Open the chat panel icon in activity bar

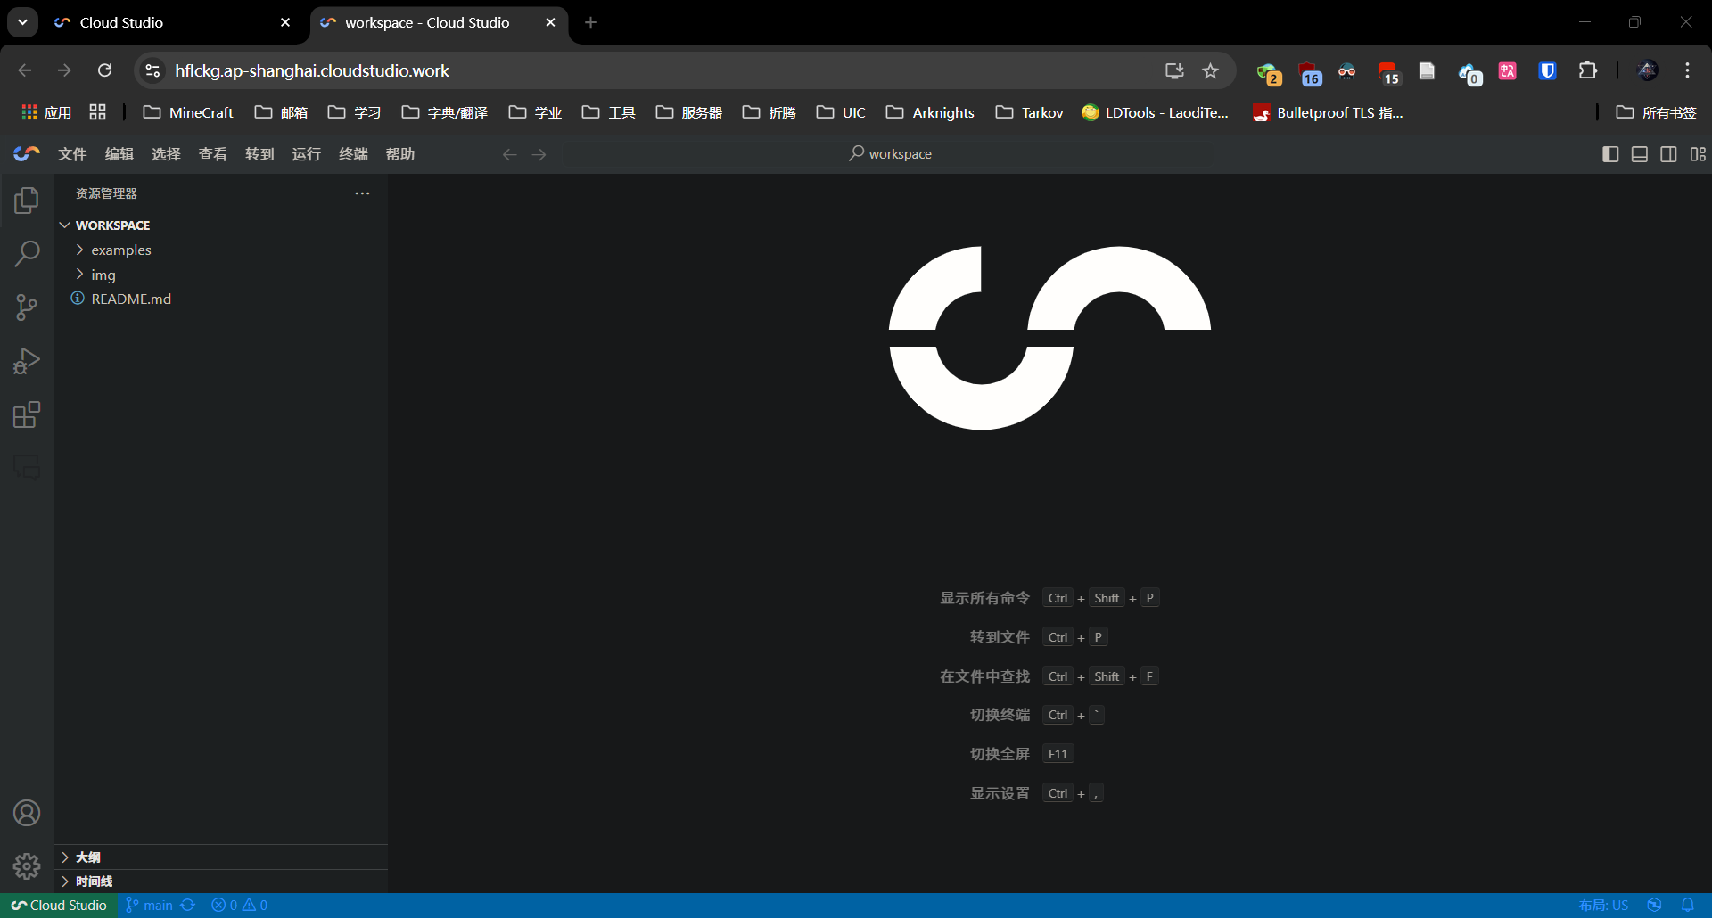(27, 467)
